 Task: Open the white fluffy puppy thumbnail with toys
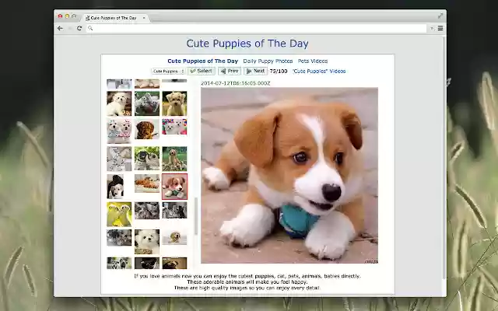click(119, 103)
